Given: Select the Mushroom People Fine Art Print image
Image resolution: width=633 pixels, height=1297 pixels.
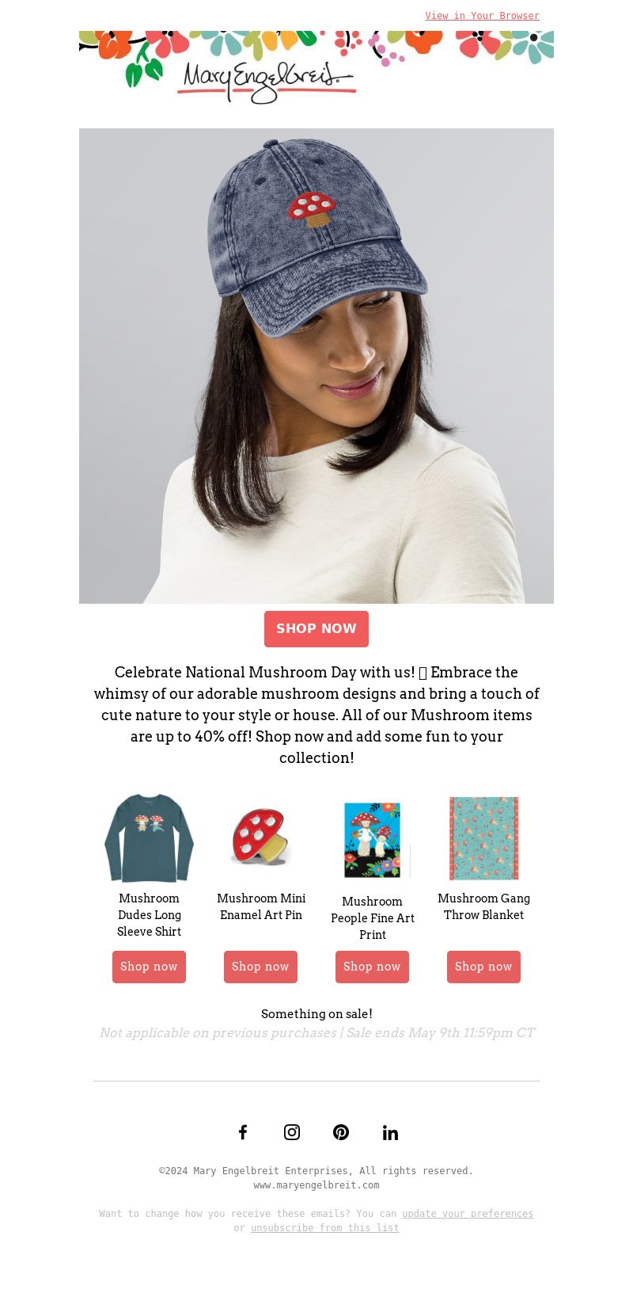Looking at the screenshot, I should (x=373, y=840).
